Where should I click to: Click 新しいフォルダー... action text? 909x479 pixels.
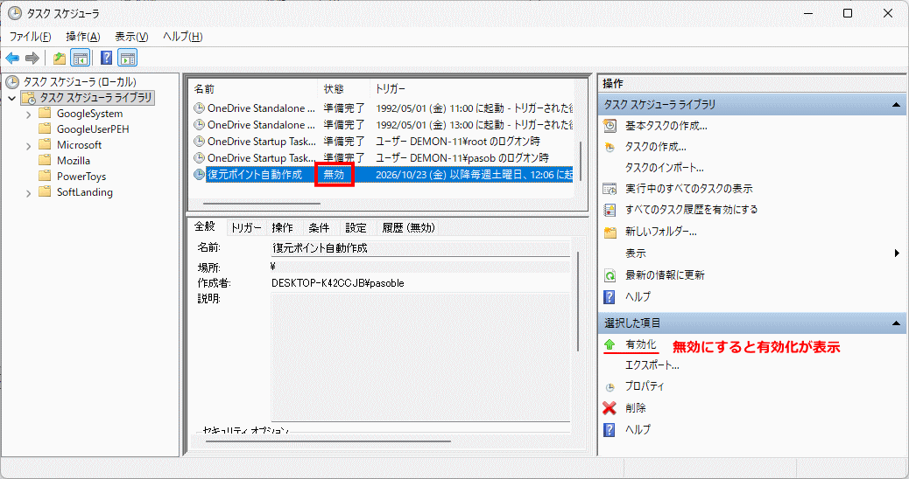661,232
